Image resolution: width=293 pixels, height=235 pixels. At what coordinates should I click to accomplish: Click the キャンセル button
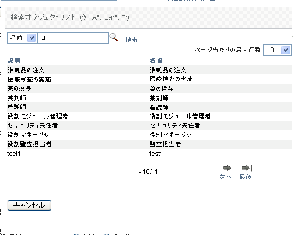(29, 205)
